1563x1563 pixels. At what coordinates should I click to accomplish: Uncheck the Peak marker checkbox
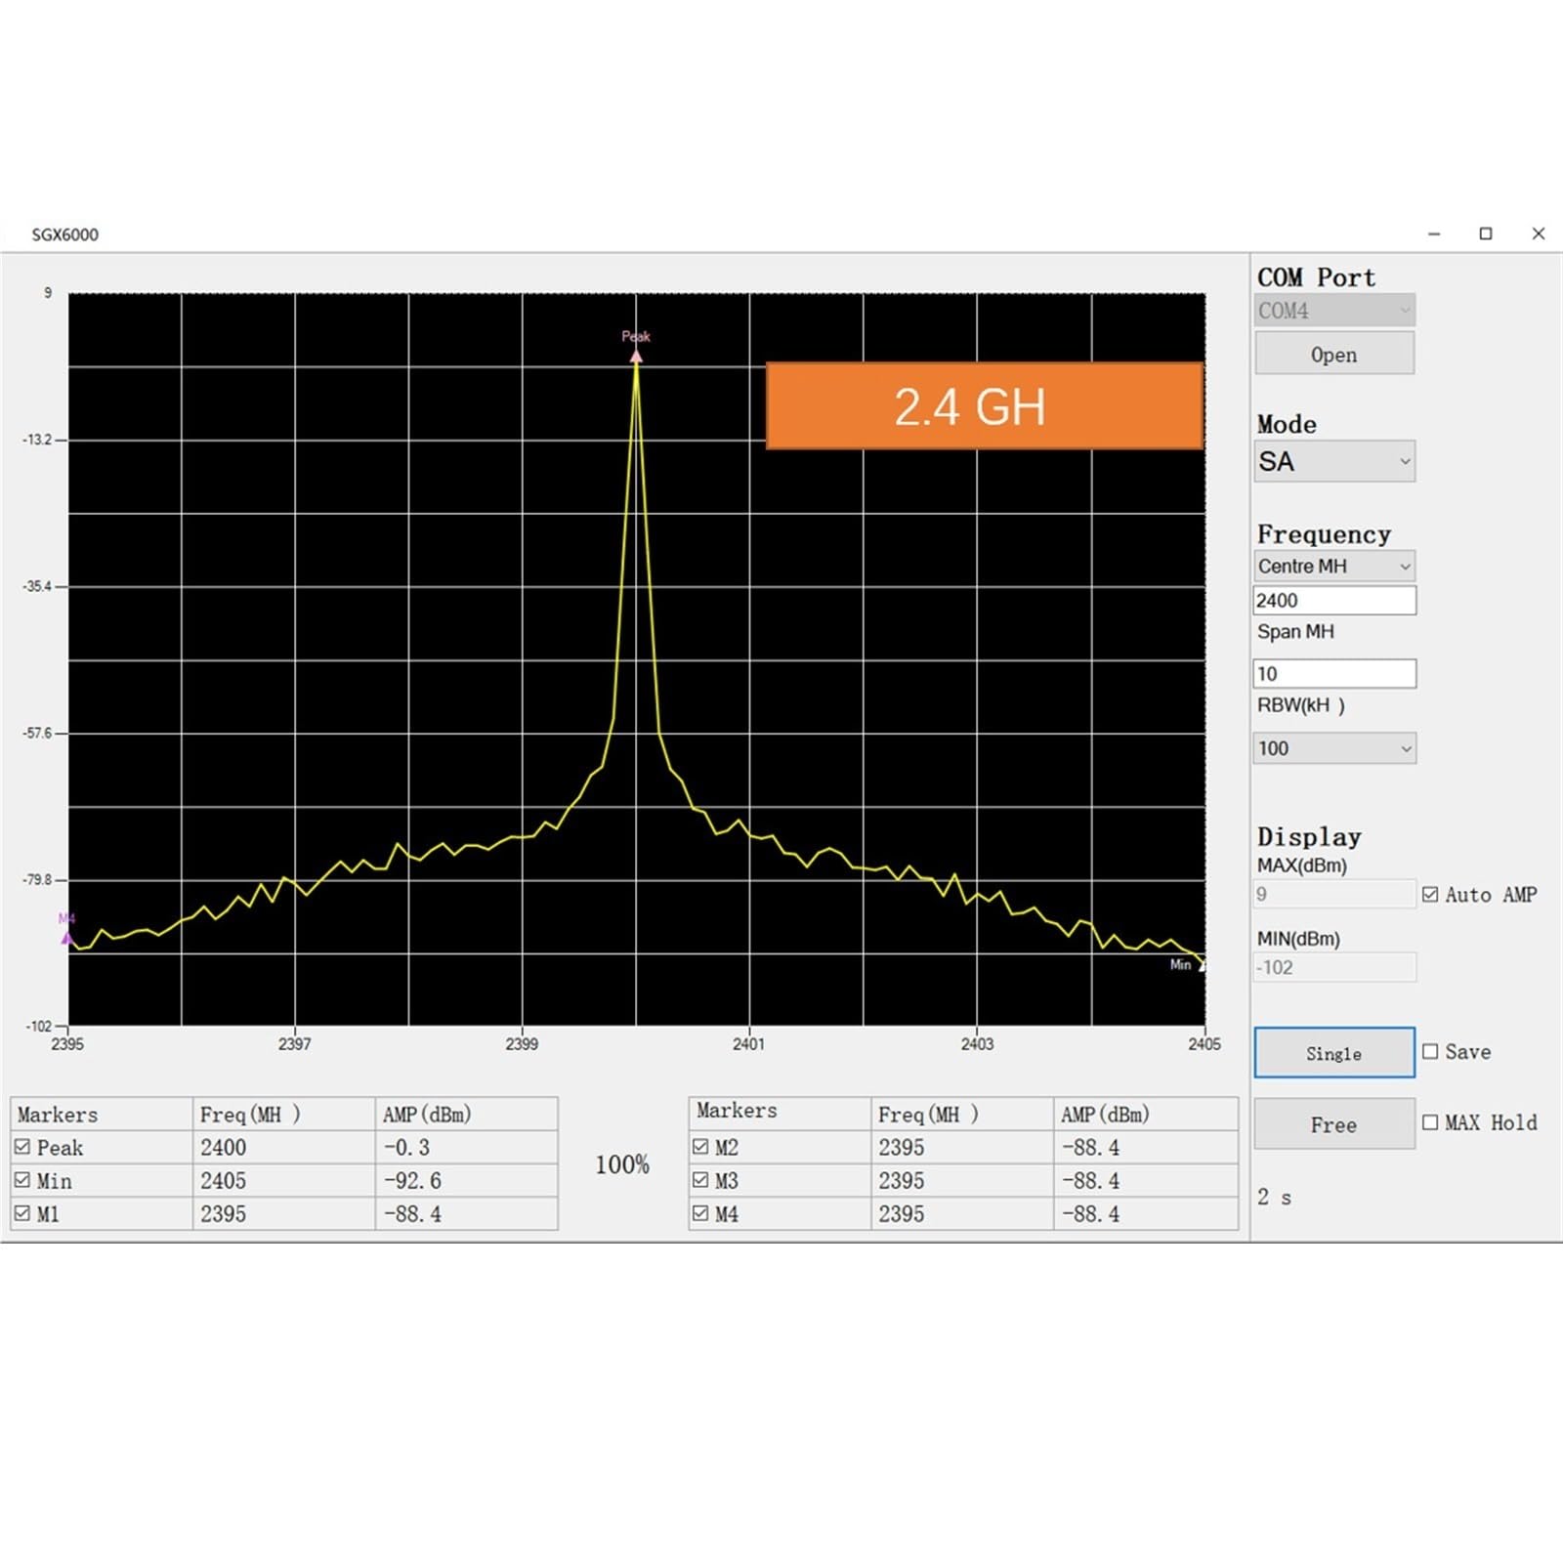22,1147
